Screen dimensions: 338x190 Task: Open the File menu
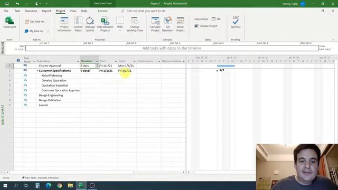(6, 11)
